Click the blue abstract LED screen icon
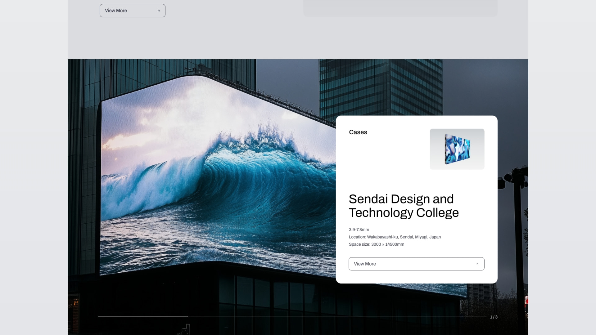 click(457, 149)
